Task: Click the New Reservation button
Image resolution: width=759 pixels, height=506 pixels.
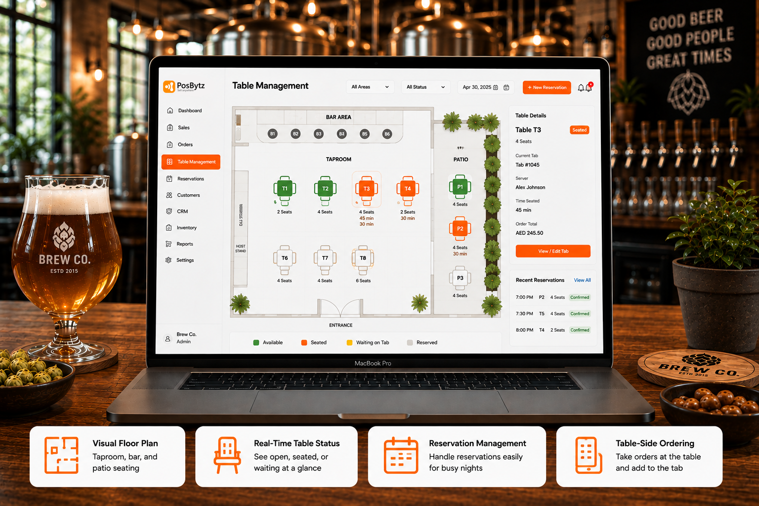Action: [547, 87]
